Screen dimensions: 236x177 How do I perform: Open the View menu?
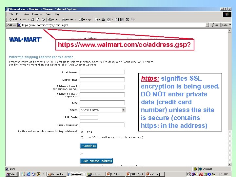[x=26, y=14]
